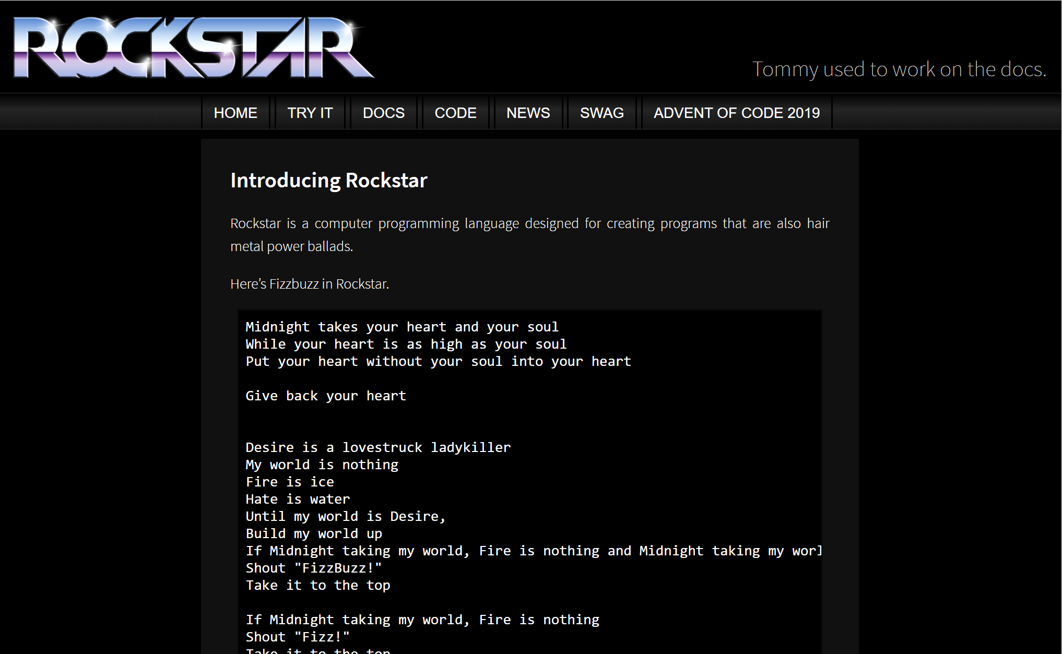
Task: Click the 'Until my world is Desire' line
Action: (345, 517)
